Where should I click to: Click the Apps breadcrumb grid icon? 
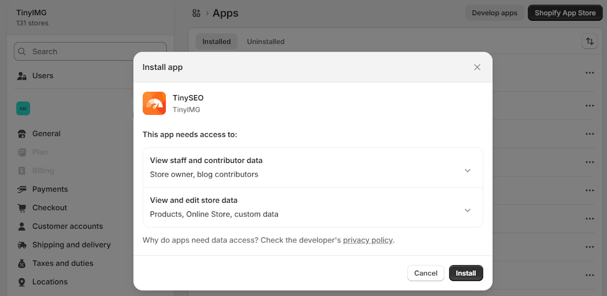[x=197, y=13]
